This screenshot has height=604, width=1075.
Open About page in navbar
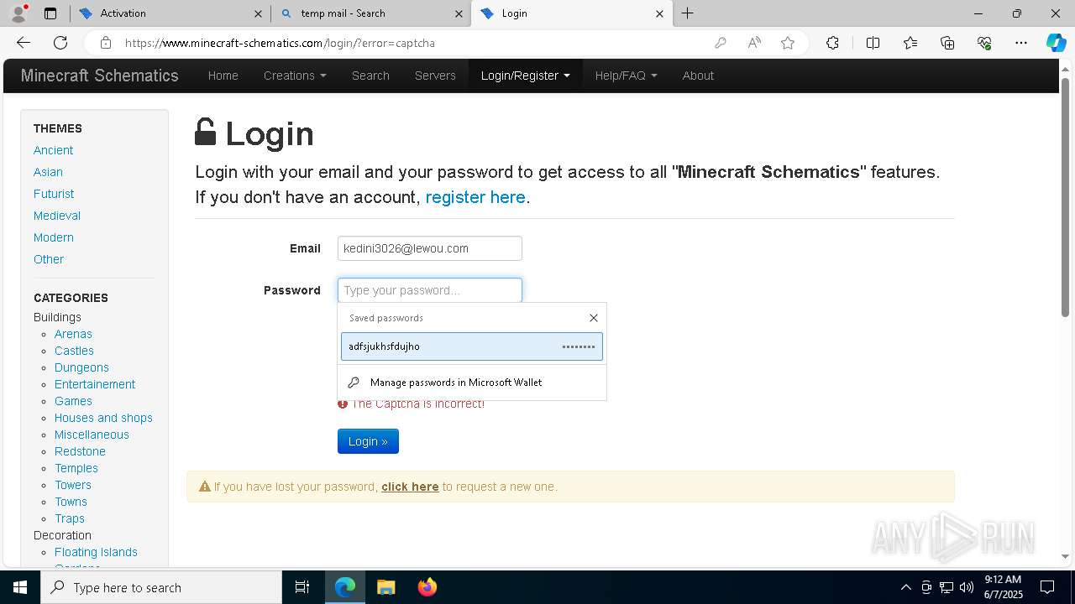point(698,75)
